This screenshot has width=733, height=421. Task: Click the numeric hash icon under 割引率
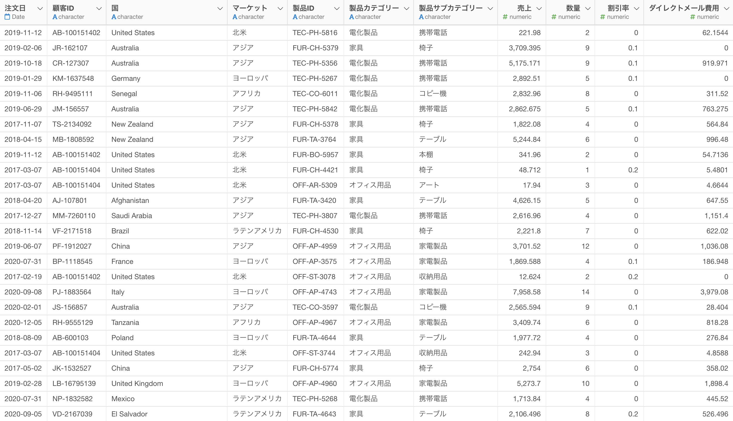point(602,17)
